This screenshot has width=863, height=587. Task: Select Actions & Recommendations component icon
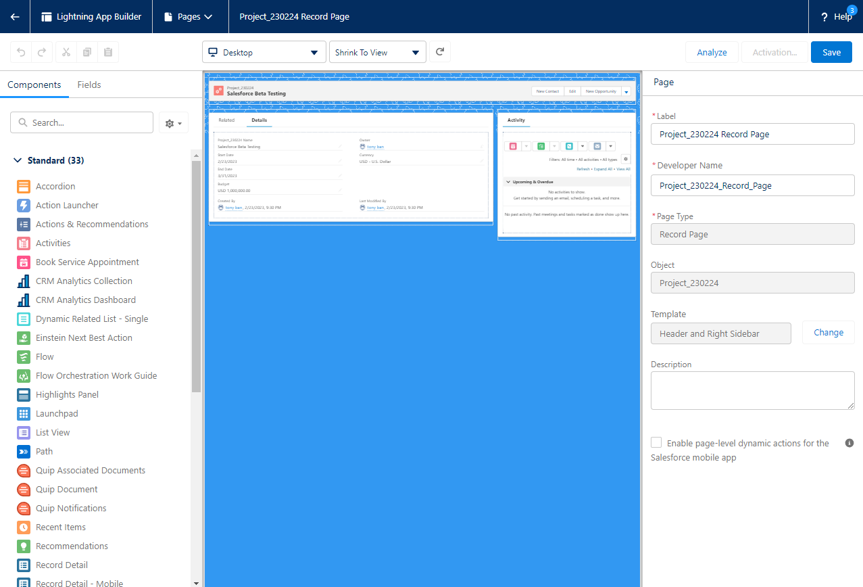pos(24,224)
